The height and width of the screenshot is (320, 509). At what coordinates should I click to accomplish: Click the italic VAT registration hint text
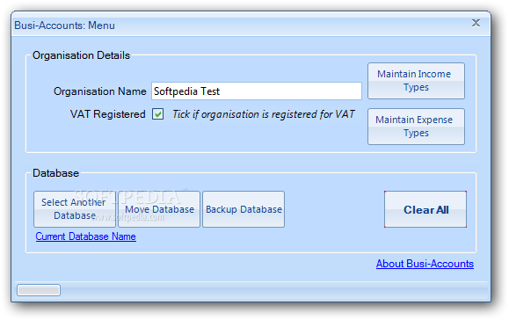(263, 114)
